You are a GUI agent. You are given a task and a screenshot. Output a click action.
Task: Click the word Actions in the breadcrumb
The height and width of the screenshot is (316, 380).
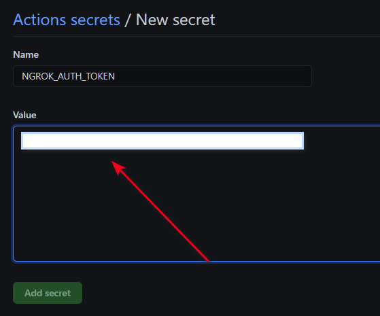tap(39, 20)
